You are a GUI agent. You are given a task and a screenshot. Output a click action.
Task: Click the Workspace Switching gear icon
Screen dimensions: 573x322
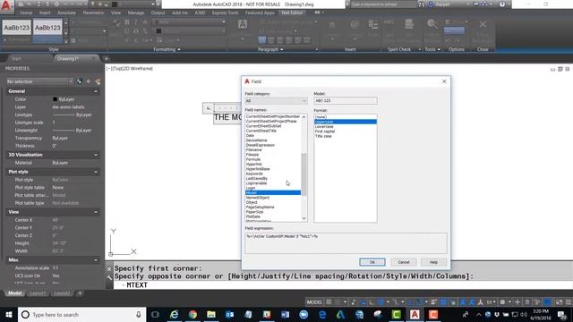pos(502,302)
